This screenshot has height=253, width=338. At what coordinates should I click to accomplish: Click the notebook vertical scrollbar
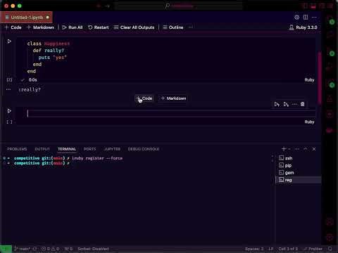319,77
